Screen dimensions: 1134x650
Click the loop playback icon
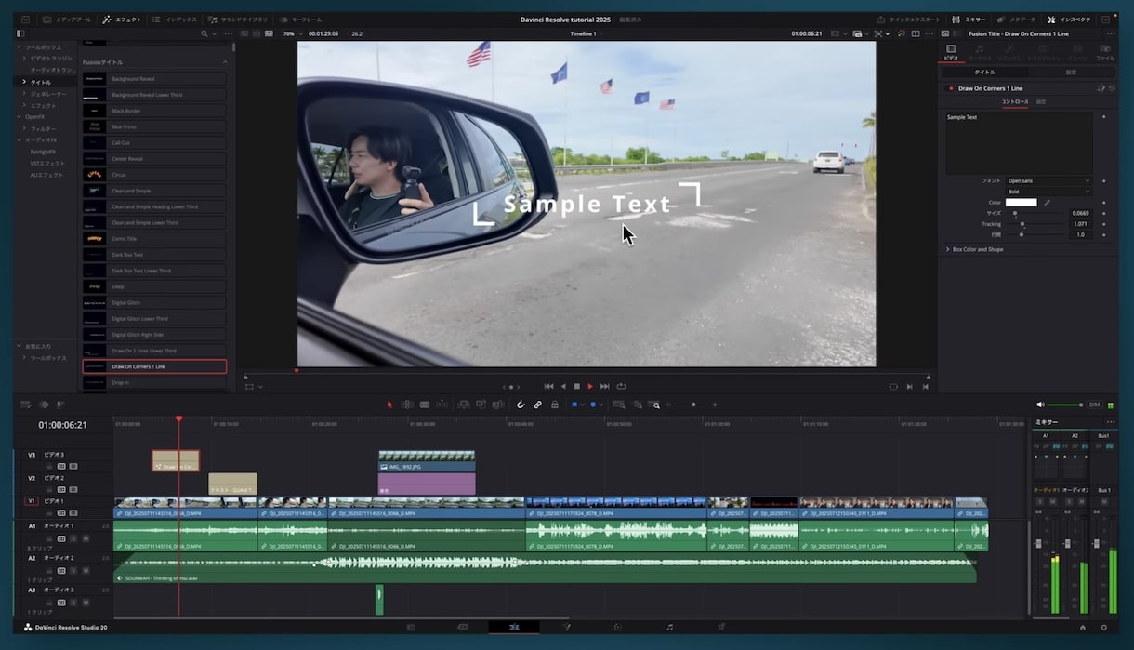point(621,386)
